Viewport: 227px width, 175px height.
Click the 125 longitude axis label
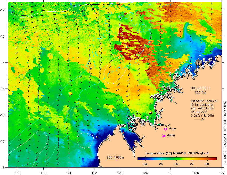pos(171,173)
